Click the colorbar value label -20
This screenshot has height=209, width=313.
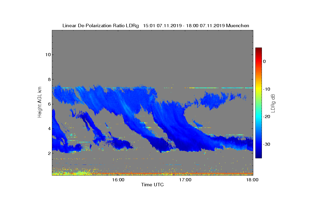(266, 117)
